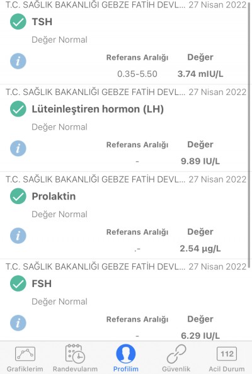Image resolution: width=252 pixels, height=374 pixels.
Task: Tap the Acil Durum 112 icon
Action: (226, 353)
